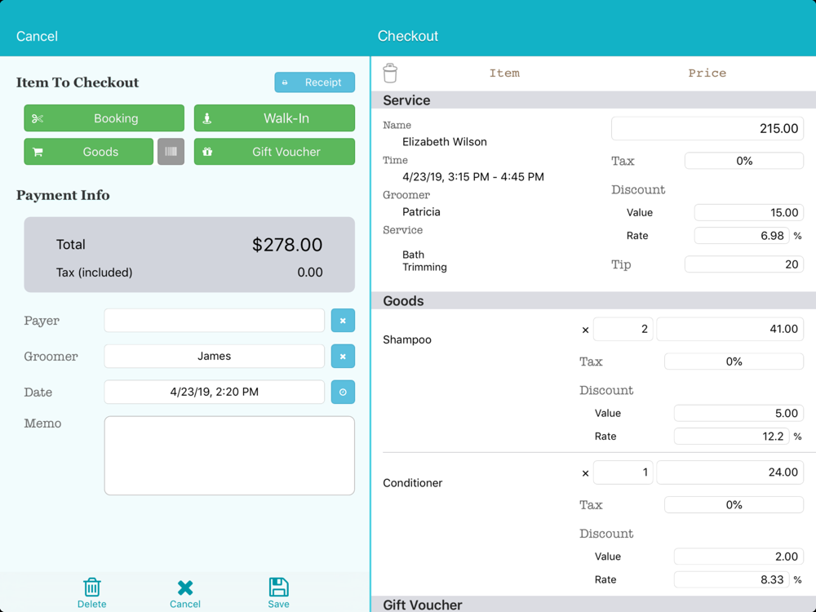Open the Shampoo Tax 0% selector

coord(734,361)
